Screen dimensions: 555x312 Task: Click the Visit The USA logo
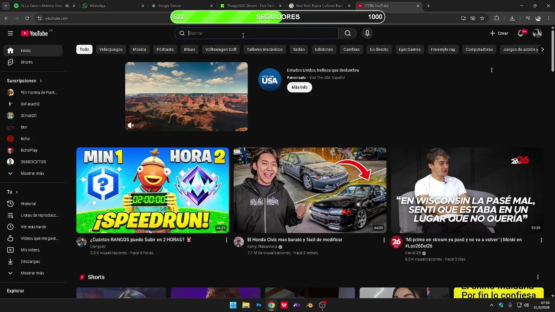[x=270, y=79]
